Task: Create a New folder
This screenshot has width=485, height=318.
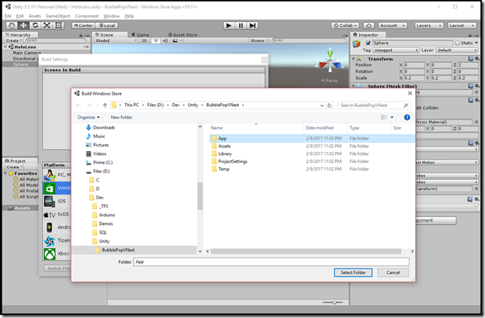Action: 121,117
